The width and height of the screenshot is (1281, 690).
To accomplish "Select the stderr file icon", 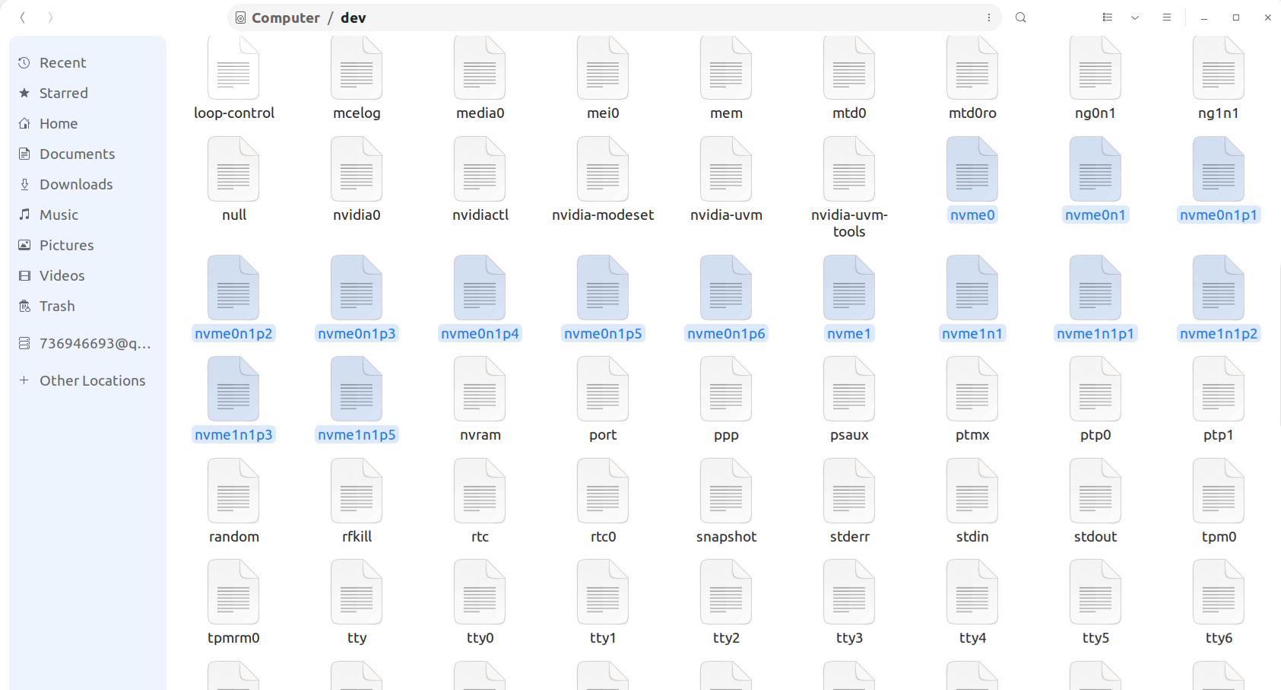I will (849, 491).
